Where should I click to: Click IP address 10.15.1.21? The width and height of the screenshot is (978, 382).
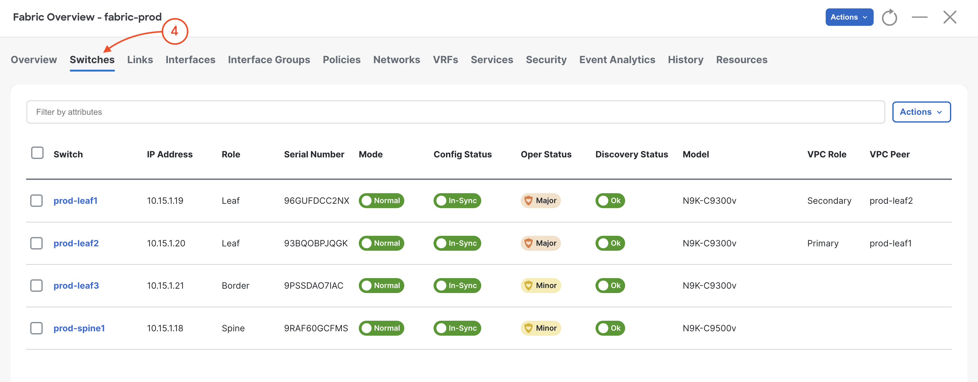tap(165, 286)
